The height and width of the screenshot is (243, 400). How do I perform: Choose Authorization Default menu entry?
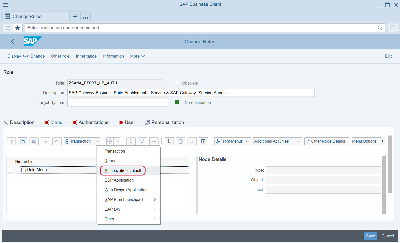[128, 170]
